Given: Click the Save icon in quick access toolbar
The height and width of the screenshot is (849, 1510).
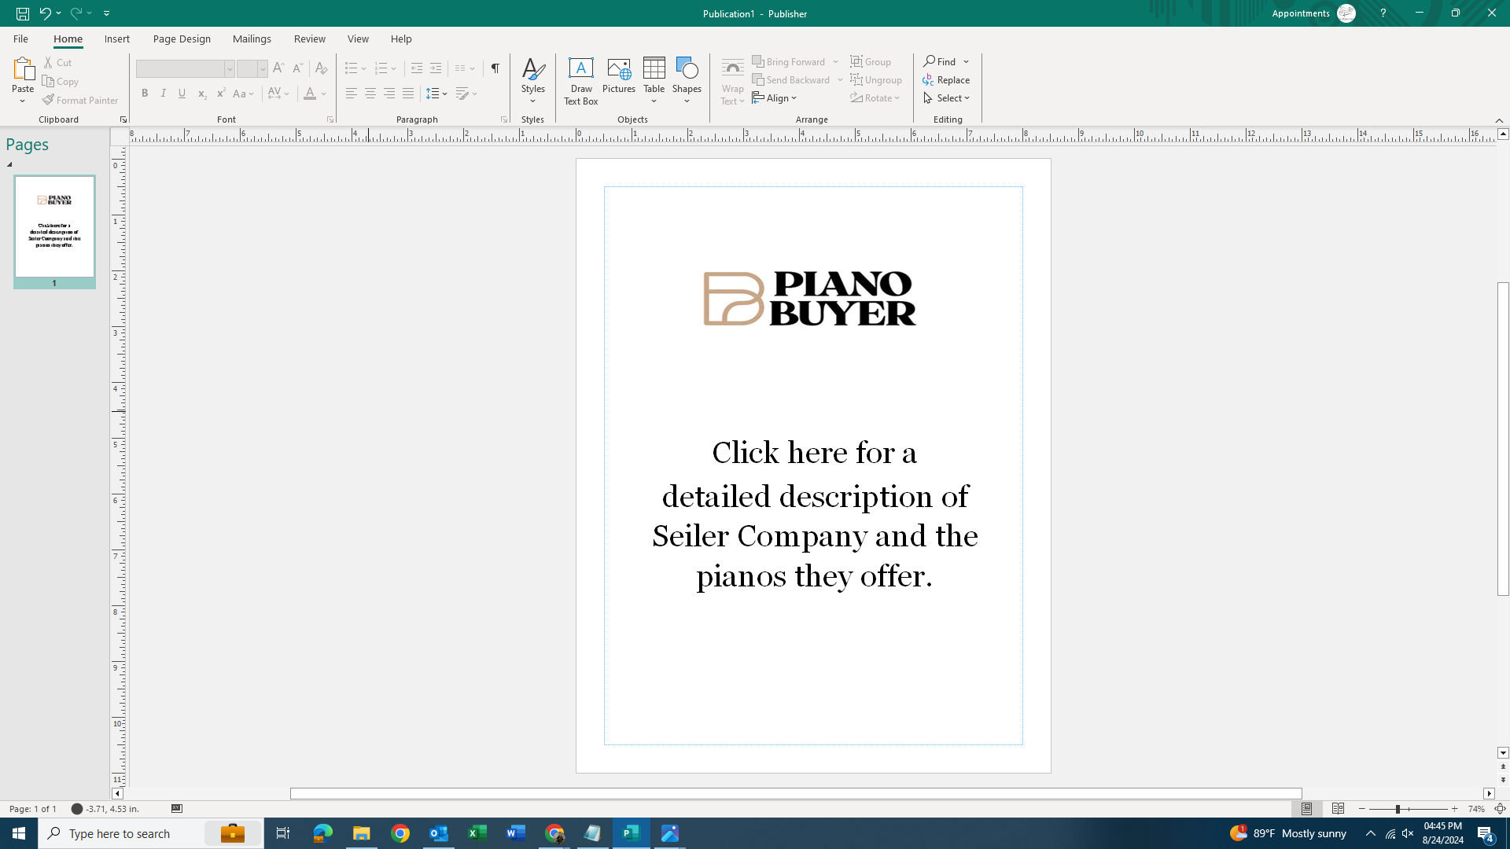Looking at the screenshot, I should [x=23, y=13].
